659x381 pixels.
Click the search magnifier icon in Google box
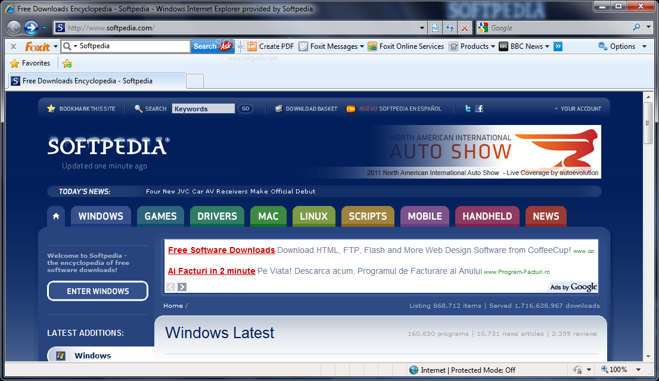pyautogui.click(x=637, y=28)
